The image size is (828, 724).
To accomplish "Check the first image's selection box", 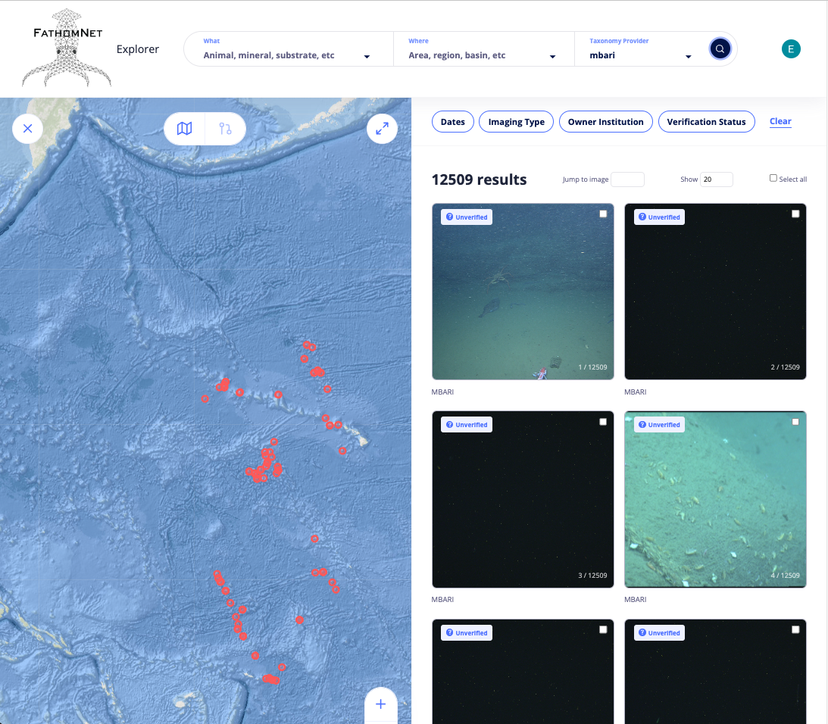I will click(x=603, y=214).
